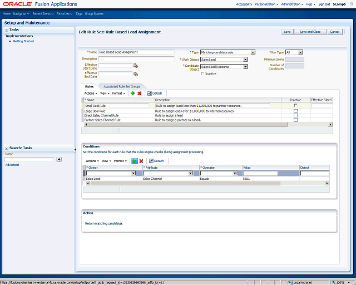This screenshot has width=356, height=285.
Task: Open the Filter Type dropdown
Action: [300, 52]
